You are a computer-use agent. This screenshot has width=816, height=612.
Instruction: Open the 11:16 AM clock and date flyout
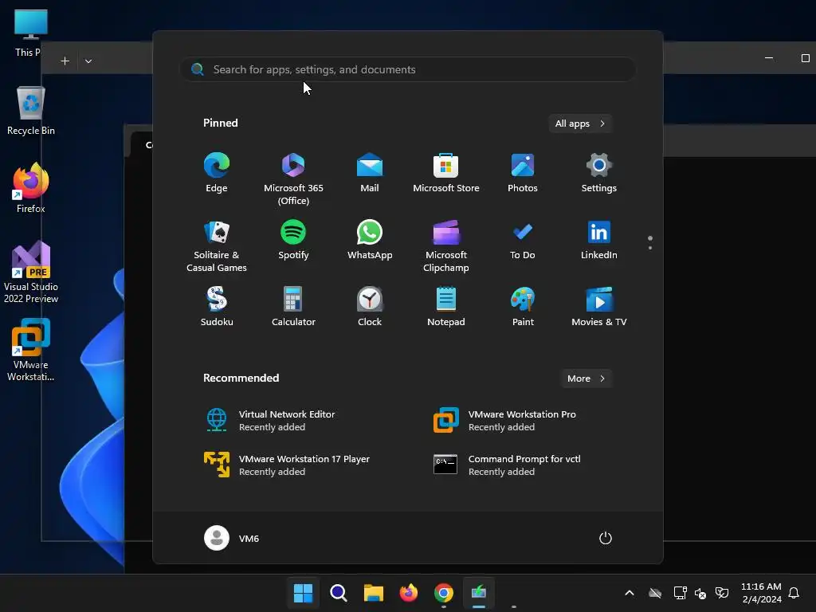761,593
